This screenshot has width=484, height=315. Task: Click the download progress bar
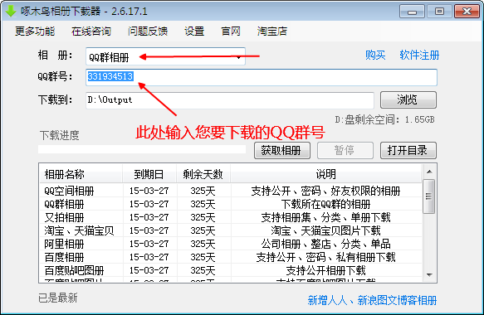point(142,149)
